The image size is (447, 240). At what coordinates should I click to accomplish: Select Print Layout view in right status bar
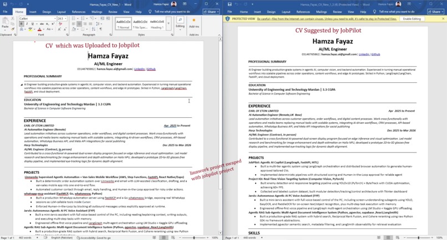[x=388, y=237]
